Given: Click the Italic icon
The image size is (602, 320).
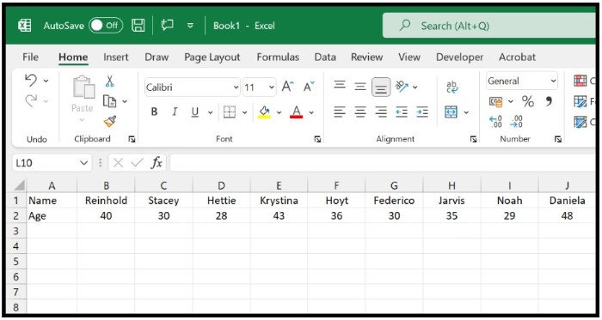Looking at the screenshot, I should 175,112.
